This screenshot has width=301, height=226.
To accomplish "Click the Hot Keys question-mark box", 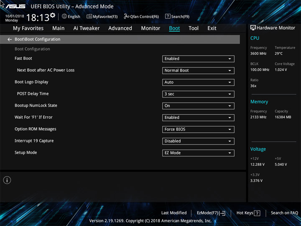I will click(x=257, y=213).
